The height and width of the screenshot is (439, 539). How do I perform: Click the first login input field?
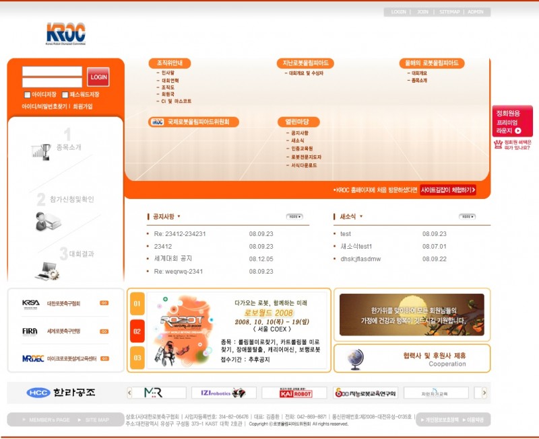tap(52, 71)
